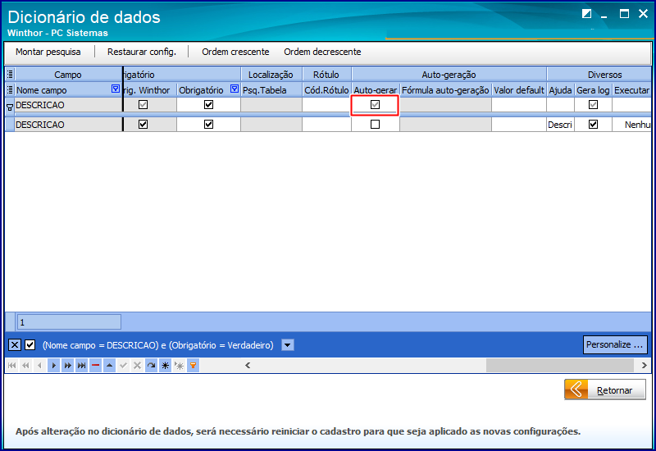Open grid band customization icon beside Campo
The width and height of the screenshot is (656, 451).
[10, 75]
